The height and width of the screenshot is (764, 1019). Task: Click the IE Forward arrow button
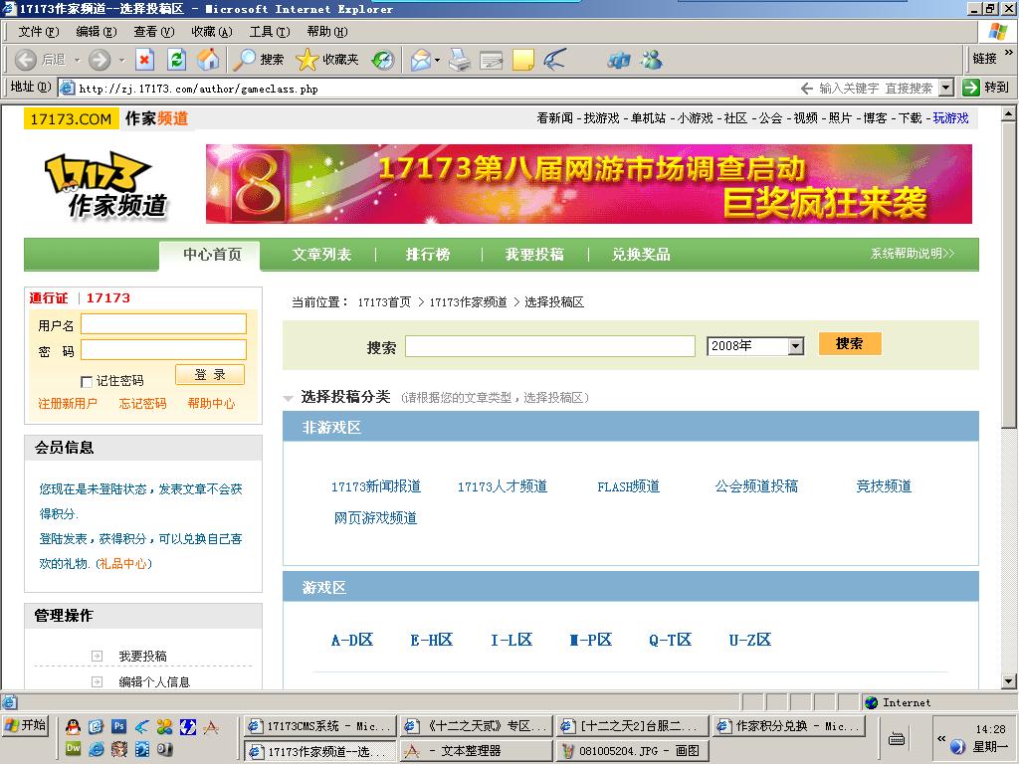[100, 60]
